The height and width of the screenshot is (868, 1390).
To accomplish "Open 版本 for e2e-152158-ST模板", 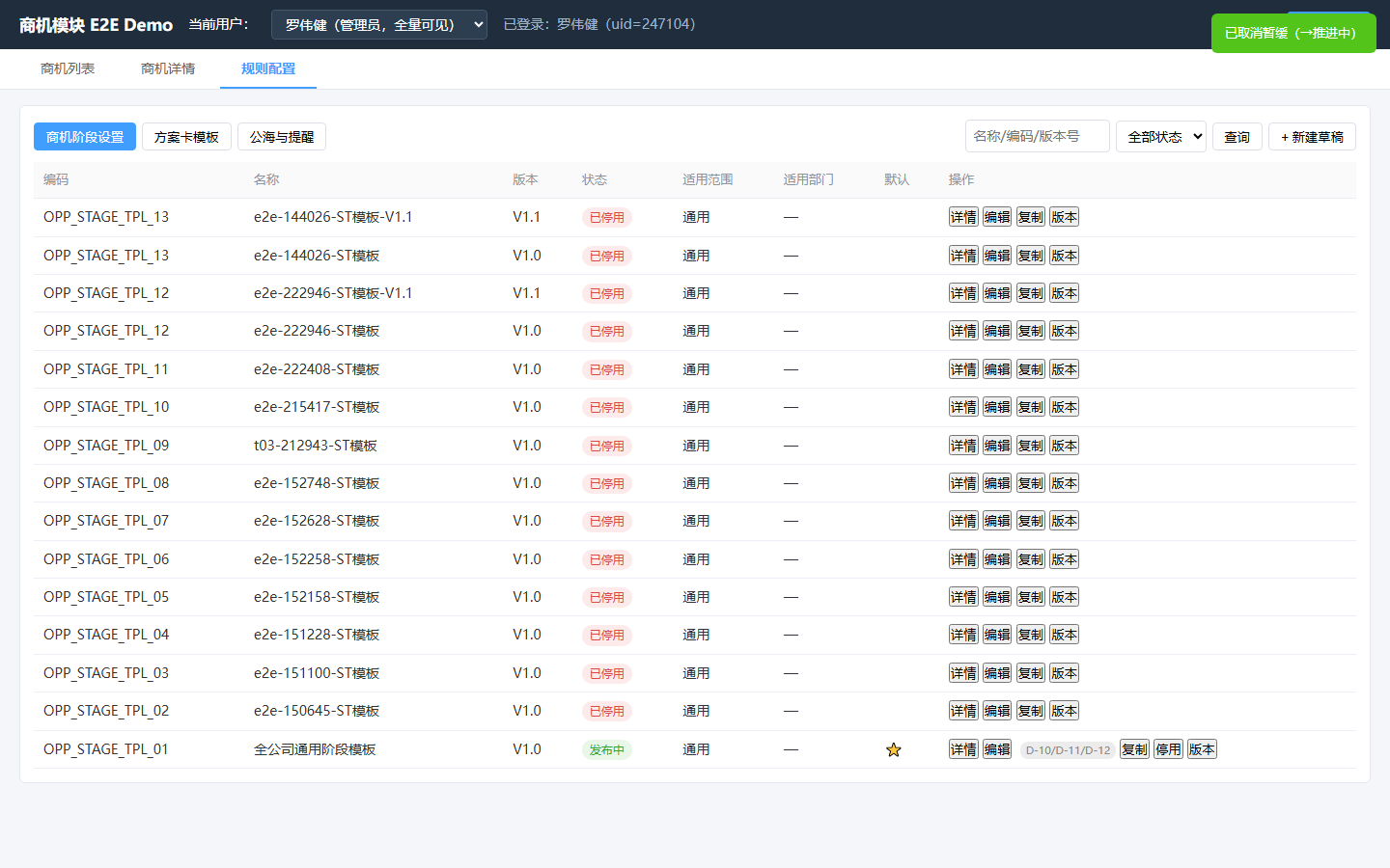I will point(1065,597).
